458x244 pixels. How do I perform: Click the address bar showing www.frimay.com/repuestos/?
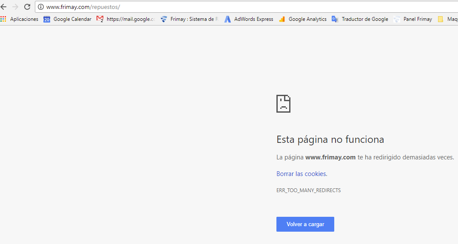tap(246, 7)
